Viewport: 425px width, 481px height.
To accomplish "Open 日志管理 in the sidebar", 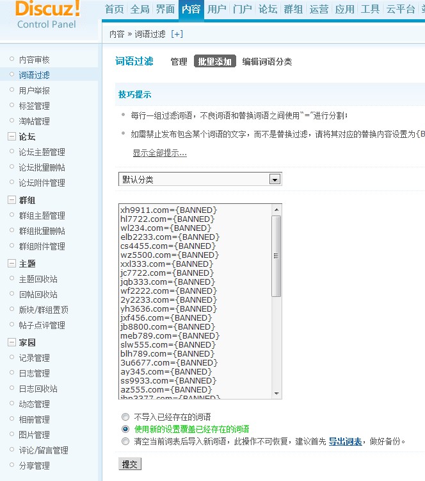I will [x=35, y=373].
